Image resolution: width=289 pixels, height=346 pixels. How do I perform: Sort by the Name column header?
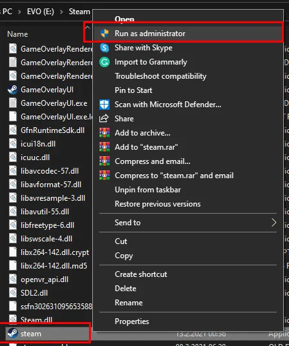pyautogui.click(x=17, y=34)
